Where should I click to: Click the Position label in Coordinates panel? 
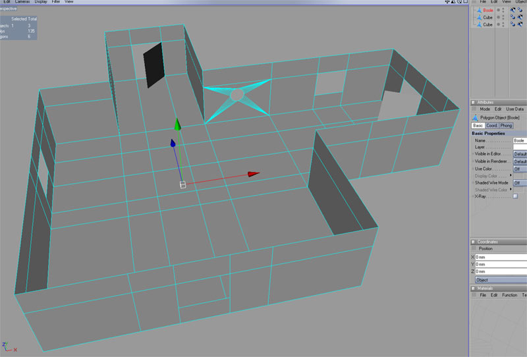[485, 249]
